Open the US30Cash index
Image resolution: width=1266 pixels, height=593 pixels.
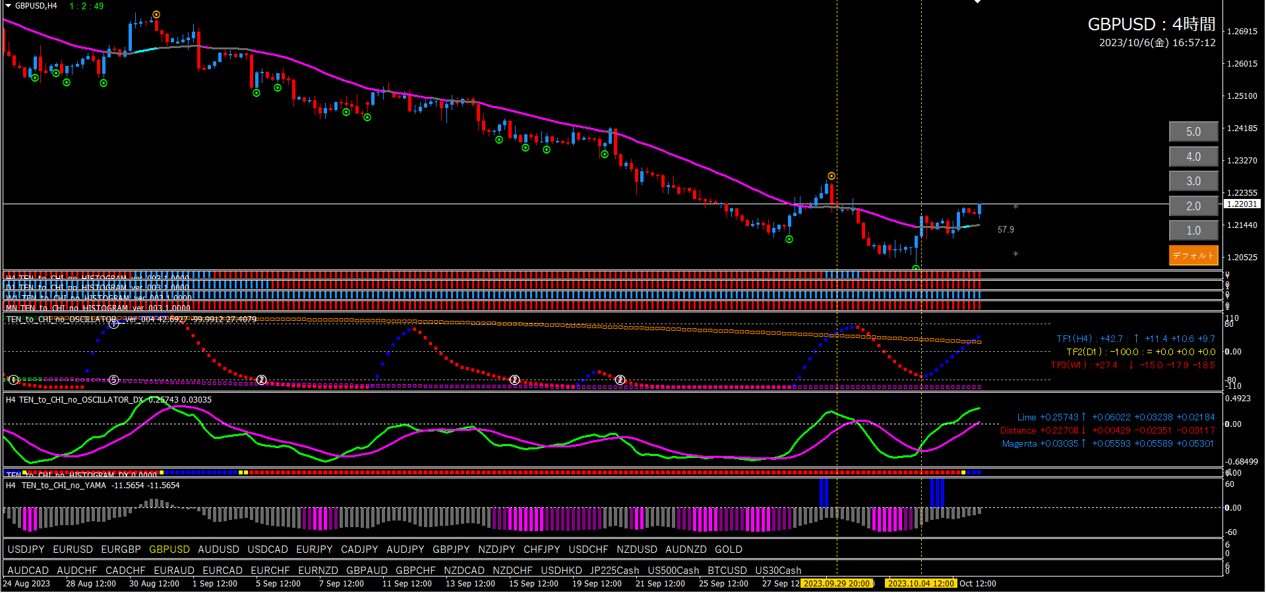click(778, 571)
